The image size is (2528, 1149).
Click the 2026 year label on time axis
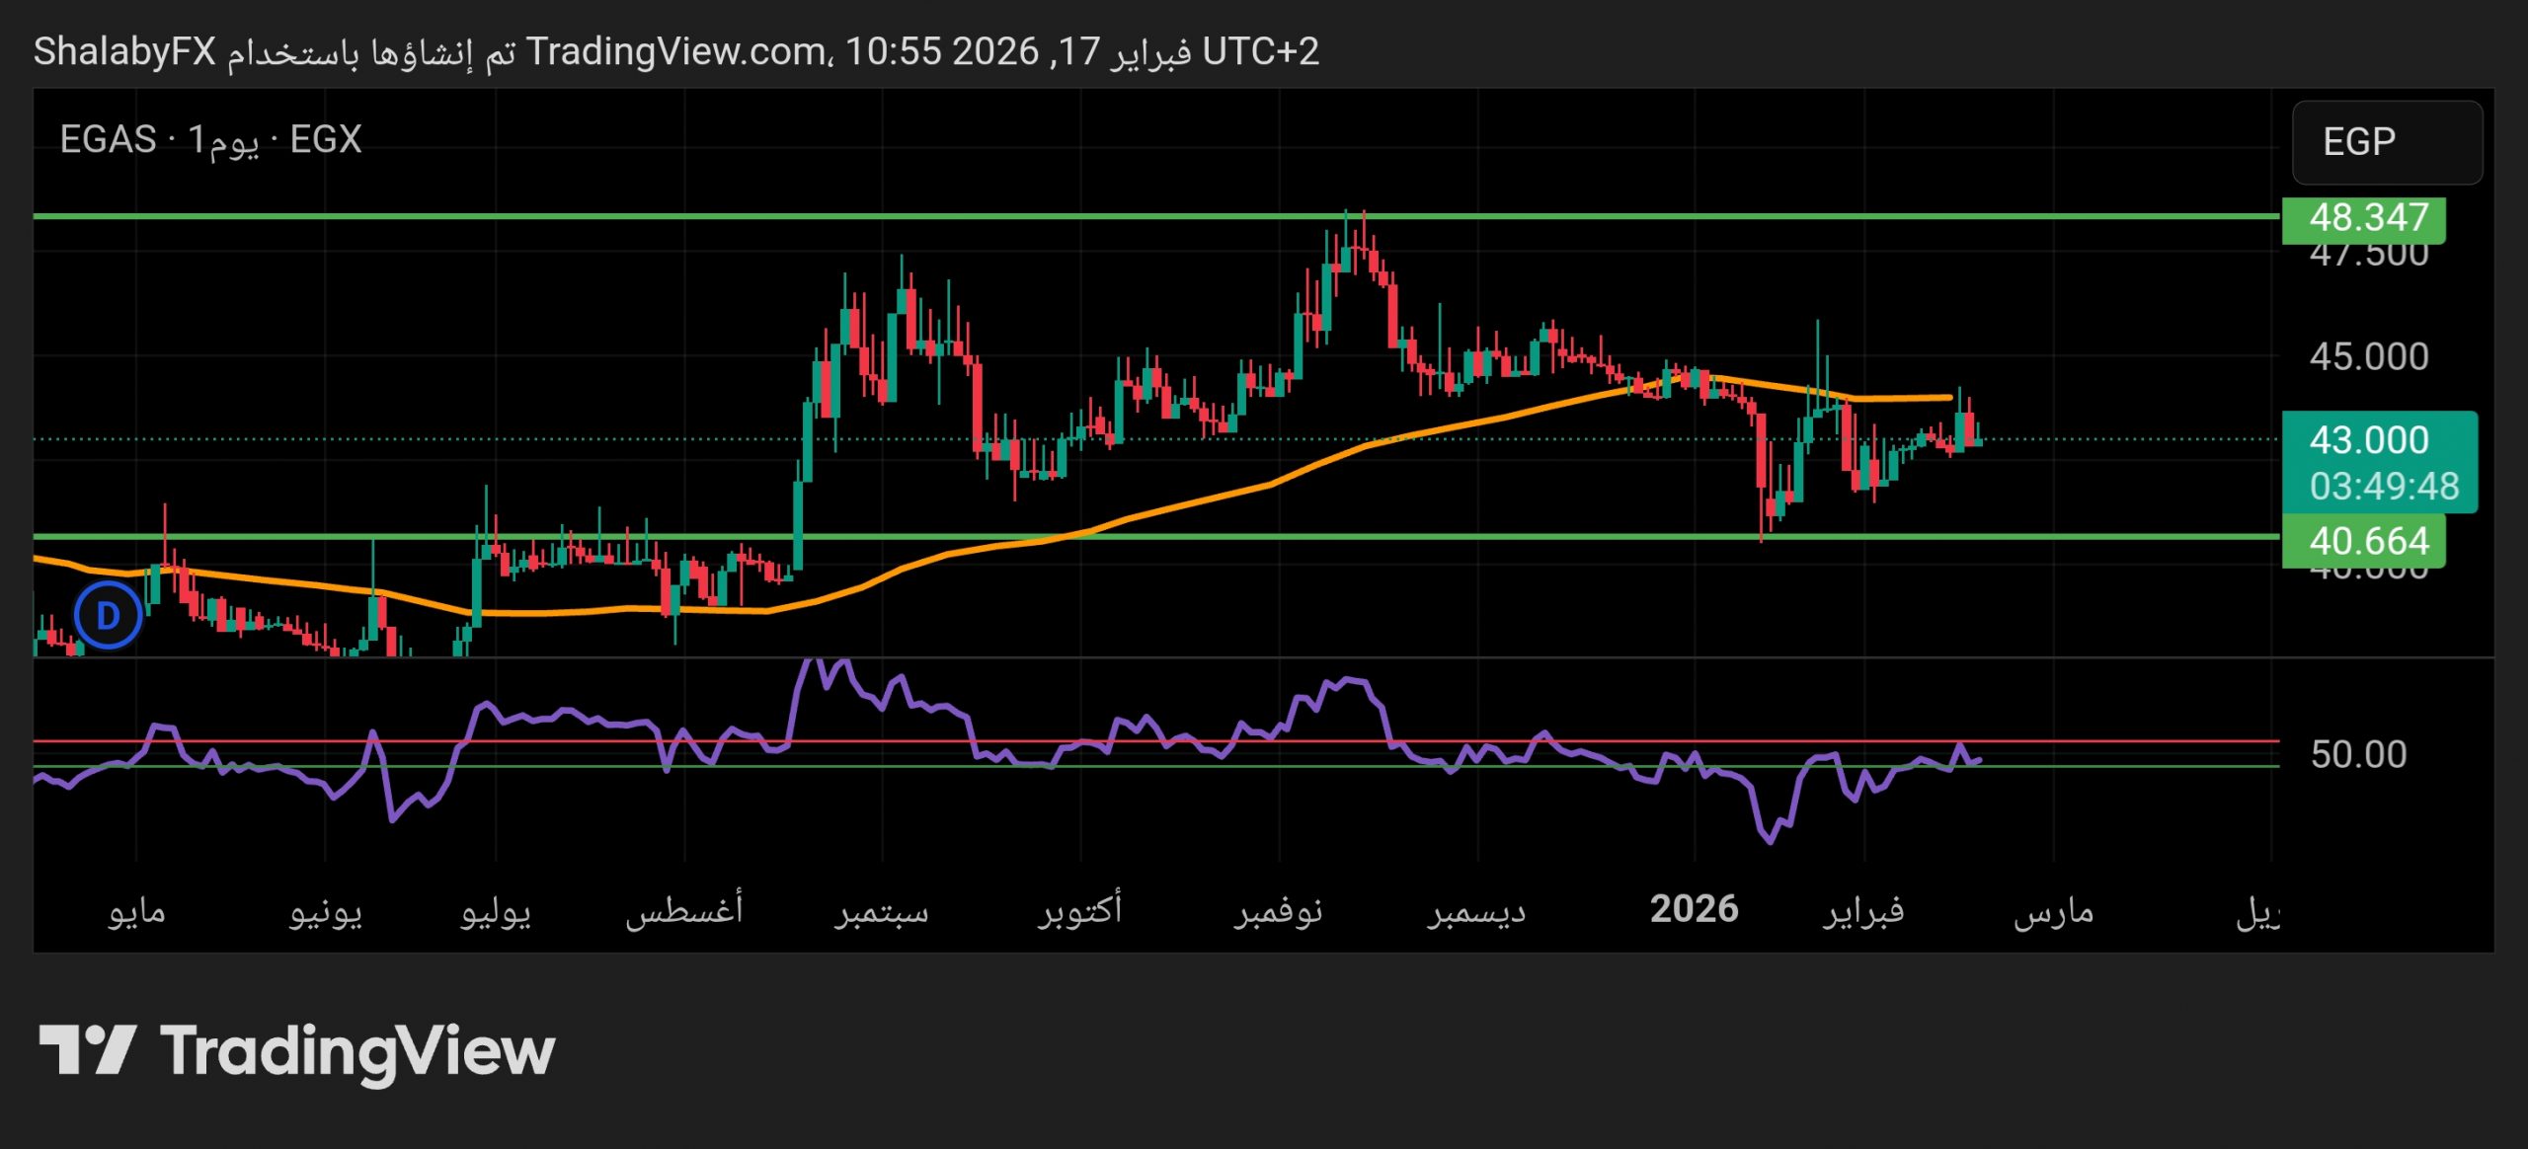pyautogui.click(x=1694, y=909)
